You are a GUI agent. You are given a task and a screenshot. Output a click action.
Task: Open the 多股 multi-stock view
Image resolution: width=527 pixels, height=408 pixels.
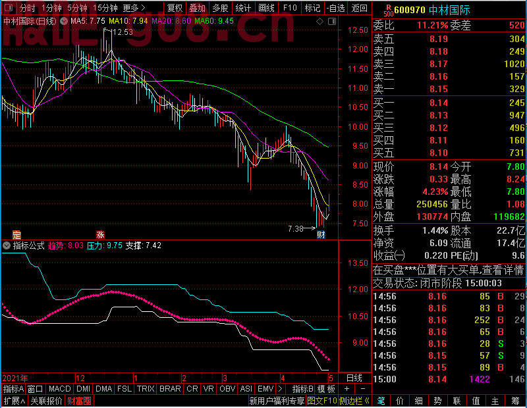pos(220,8)
